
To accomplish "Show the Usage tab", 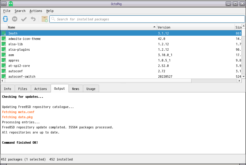I will click(91, 89).
